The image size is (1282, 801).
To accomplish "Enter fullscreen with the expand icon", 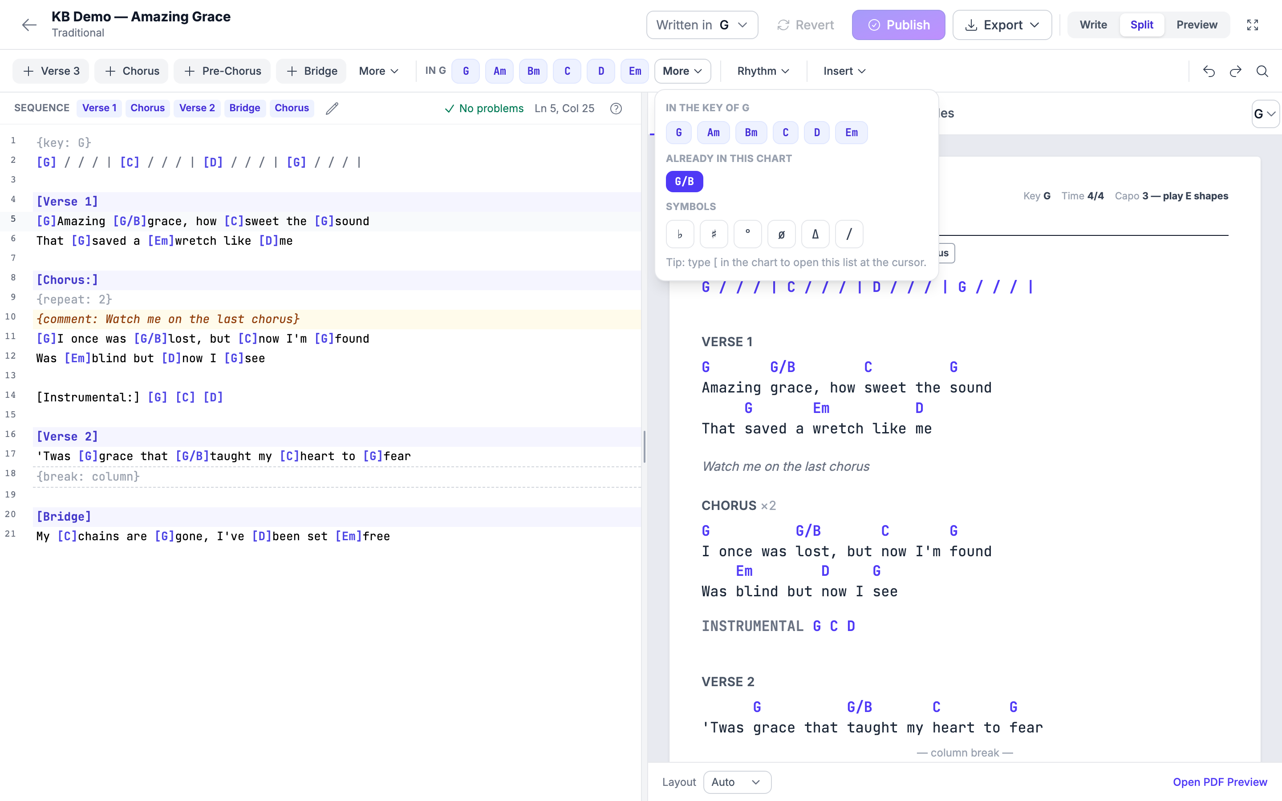I will [x=1252, y=25].
